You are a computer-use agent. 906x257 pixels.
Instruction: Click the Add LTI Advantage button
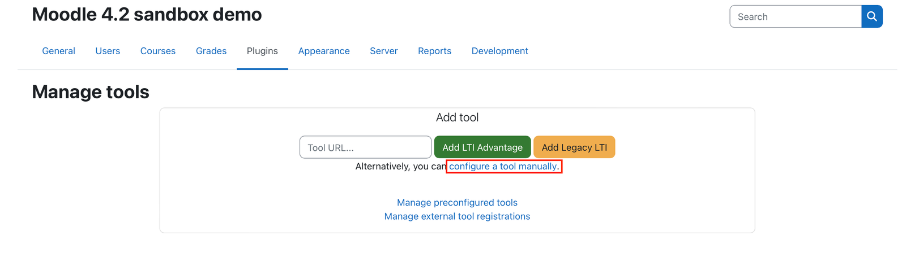[482, 147]
